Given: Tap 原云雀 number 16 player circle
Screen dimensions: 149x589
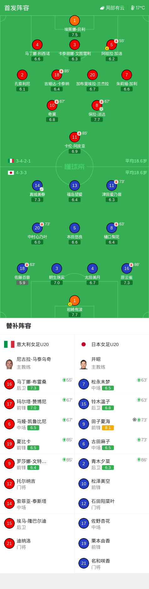Looking at the screenshot, I should [x=127, y=269].
